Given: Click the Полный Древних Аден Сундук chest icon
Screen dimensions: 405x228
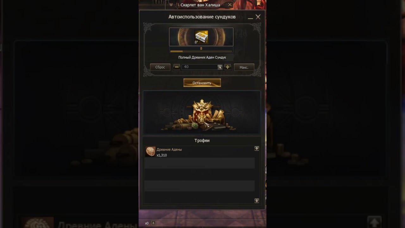Looking at the screenshot, I should (x=201, y=37).
